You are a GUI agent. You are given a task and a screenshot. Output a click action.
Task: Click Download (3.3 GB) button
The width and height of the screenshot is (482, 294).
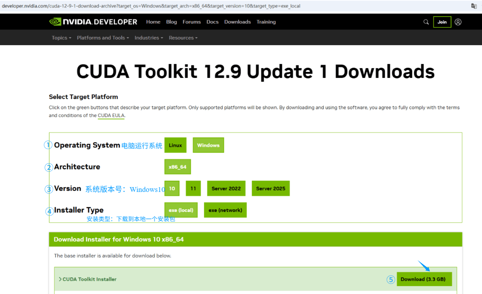424,279
